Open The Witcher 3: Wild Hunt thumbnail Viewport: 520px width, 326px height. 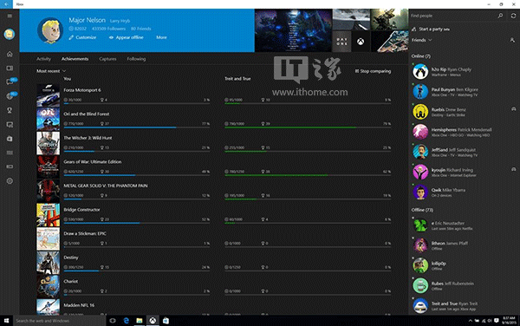click(48, 143)
